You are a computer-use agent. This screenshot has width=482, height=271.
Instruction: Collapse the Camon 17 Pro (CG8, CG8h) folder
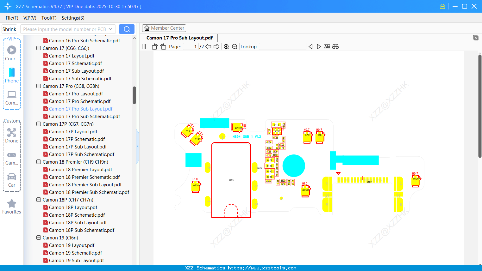coord(39,86)
